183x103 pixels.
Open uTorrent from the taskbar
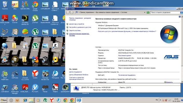point(45,100)
